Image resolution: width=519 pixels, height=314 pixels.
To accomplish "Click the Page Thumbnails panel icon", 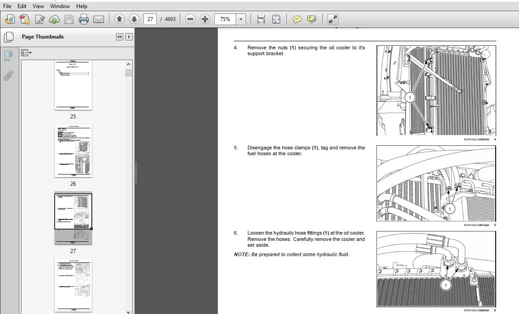I will 9,37.
